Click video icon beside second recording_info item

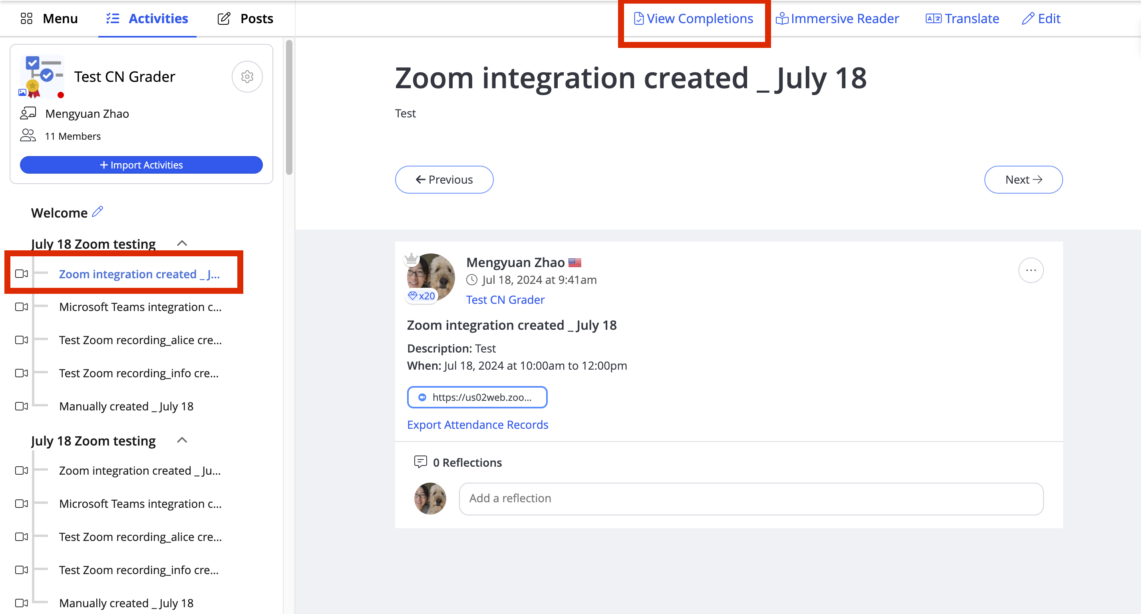(22, 570)
